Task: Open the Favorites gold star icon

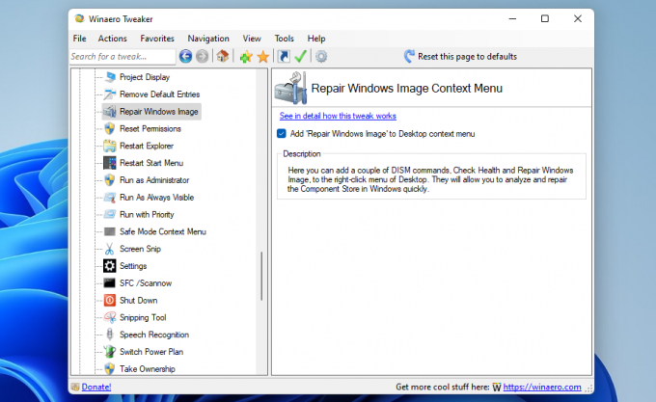Action: [x=263, y=57]
